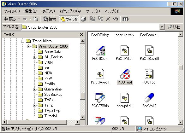185x133 pixels.
Task: Open the PcCtlCom application icon
Action: click(x=100, y=51)
